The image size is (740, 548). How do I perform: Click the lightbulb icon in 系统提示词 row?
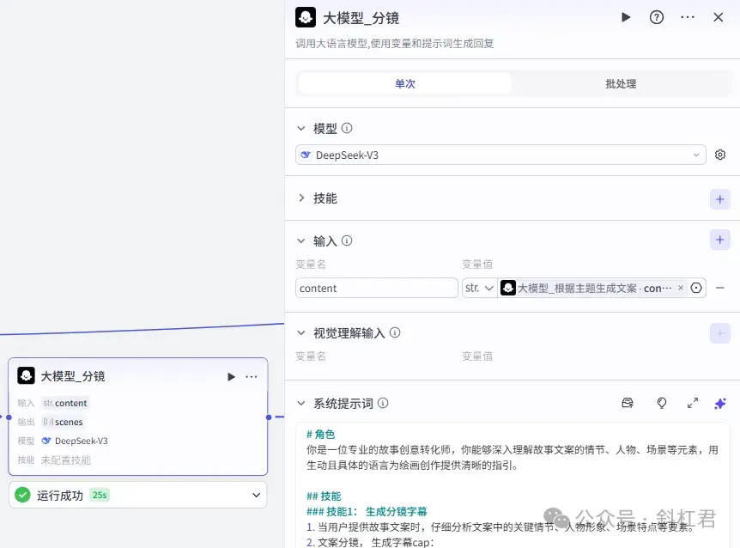pos(662,403)
